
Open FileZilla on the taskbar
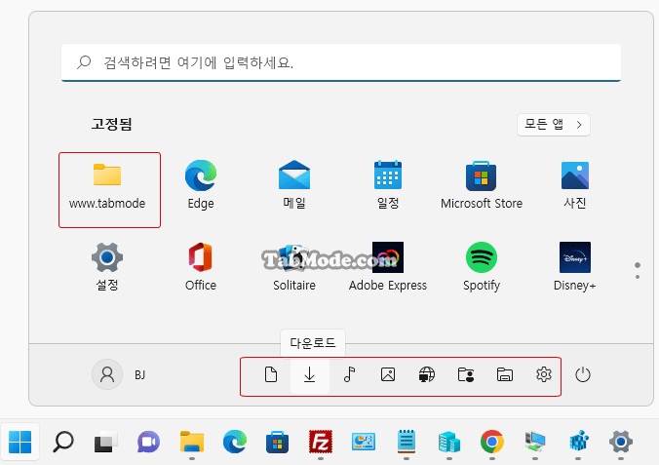321,442
